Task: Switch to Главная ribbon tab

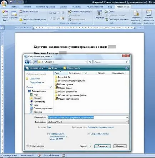Action: tap(15, 7)
